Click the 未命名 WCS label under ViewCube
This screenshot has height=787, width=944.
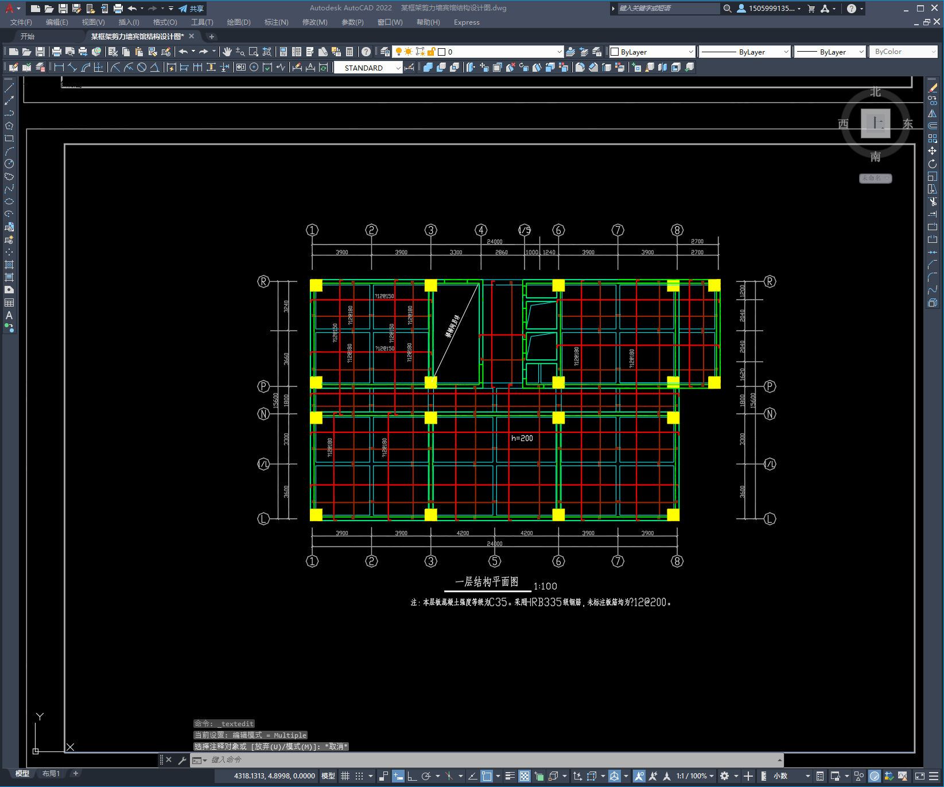click(875, 179)
